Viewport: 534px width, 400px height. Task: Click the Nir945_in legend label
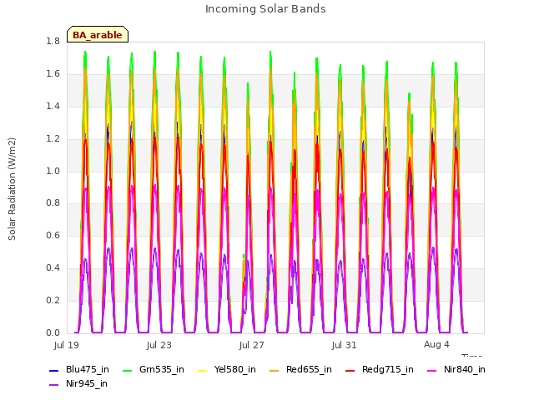[x=87, y=383]
